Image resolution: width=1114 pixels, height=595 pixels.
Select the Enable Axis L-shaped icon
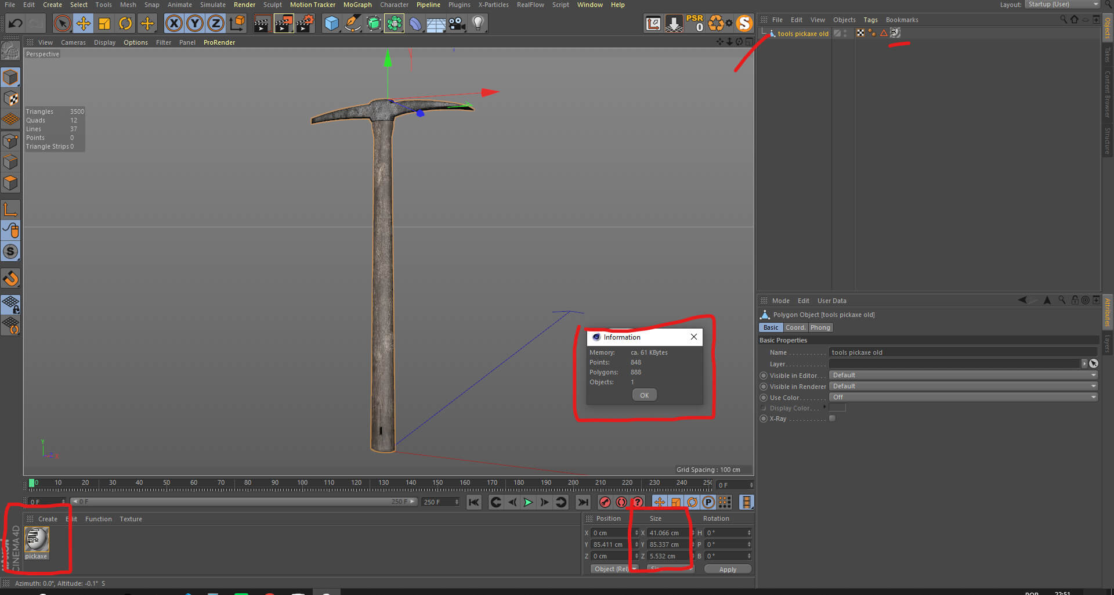pos(10,210)
